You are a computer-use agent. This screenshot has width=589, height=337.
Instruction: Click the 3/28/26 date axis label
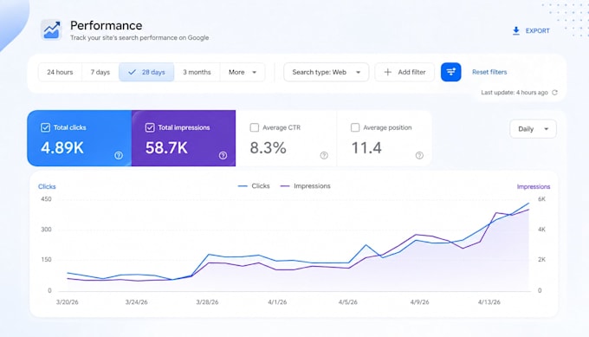pyautogui.click(x=207, y=302)
